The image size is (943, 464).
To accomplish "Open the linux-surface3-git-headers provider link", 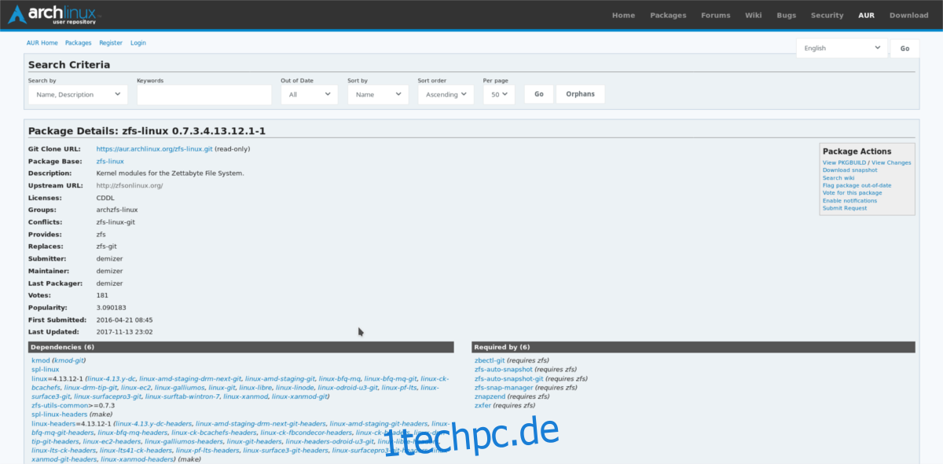I will point(286,451).
